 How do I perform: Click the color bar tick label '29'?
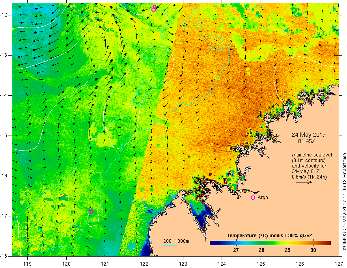coord(287,250)
